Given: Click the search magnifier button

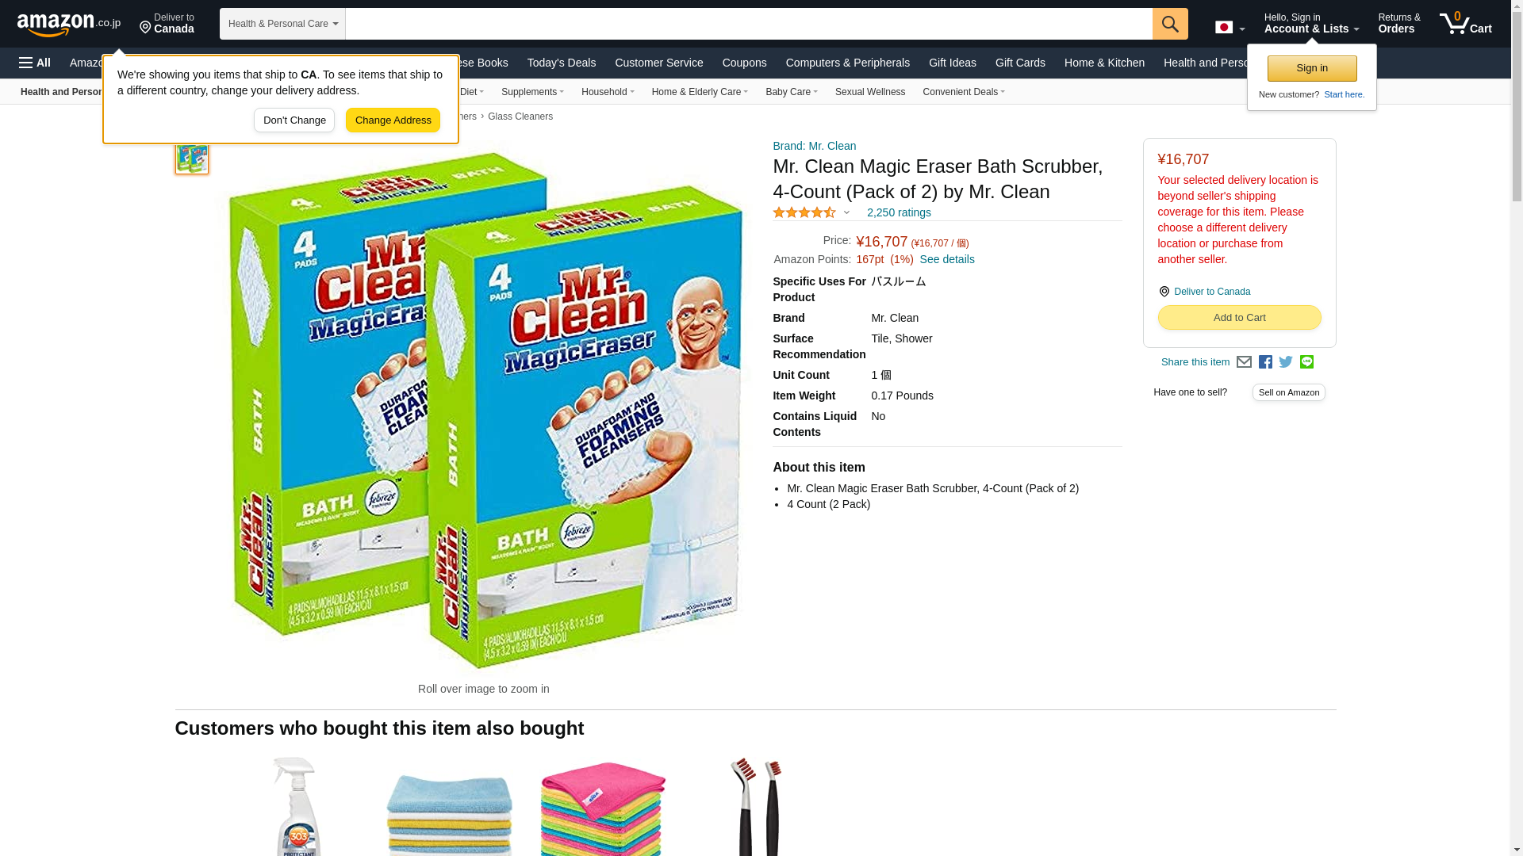Looking at the screenshot, I should point(1170,24).
